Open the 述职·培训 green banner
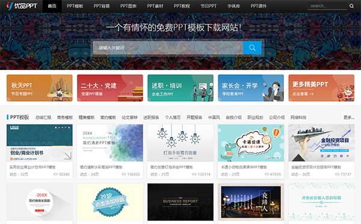 point(180,88)
